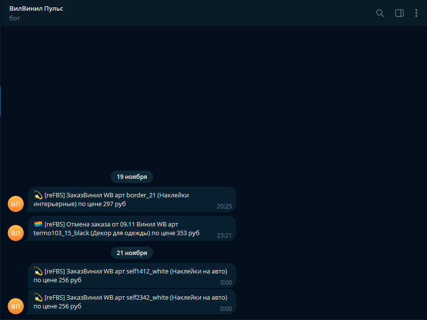The height and width of the screenshot is (320, 427).
Task: Open the ВилВинил Пульс chat profile title
Action: pos(36,9)
